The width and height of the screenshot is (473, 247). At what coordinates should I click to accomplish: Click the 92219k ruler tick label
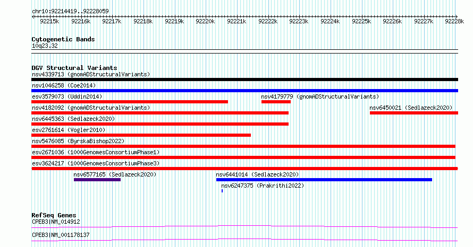coord(174,21)
